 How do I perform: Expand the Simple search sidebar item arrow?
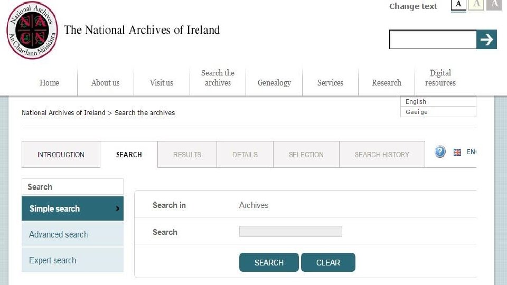tap(117, 209)
